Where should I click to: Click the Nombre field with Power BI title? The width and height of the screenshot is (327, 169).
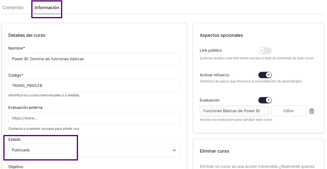click(94, 59)
